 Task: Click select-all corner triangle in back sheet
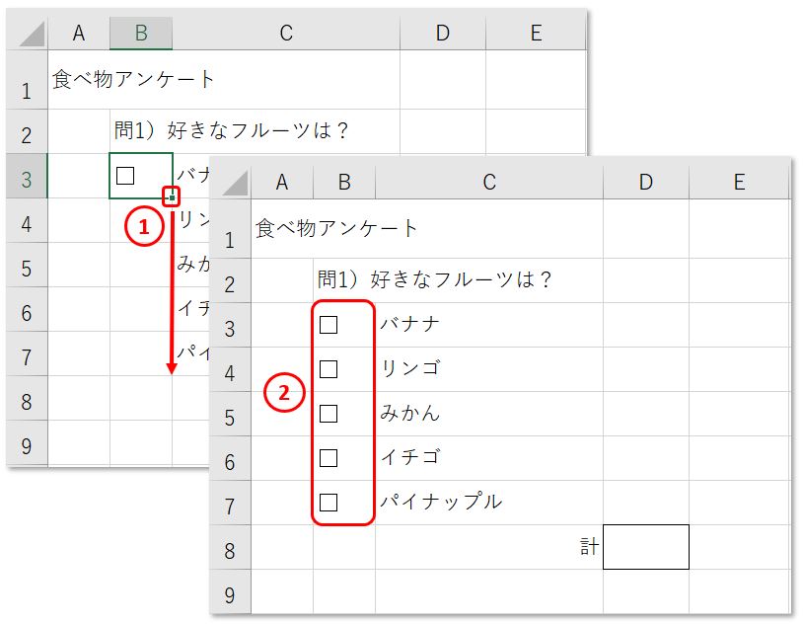tap(33, 34)
